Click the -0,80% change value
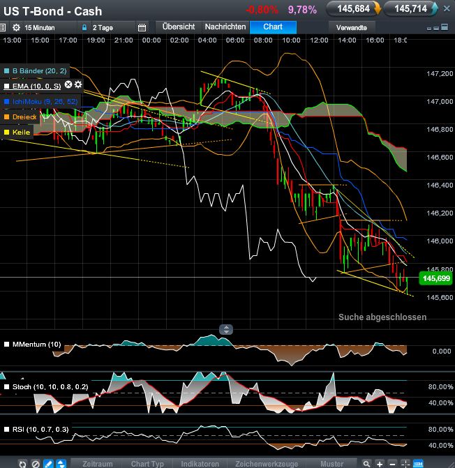Viewport: 455px width, 468px height. [x=262, y=10]
